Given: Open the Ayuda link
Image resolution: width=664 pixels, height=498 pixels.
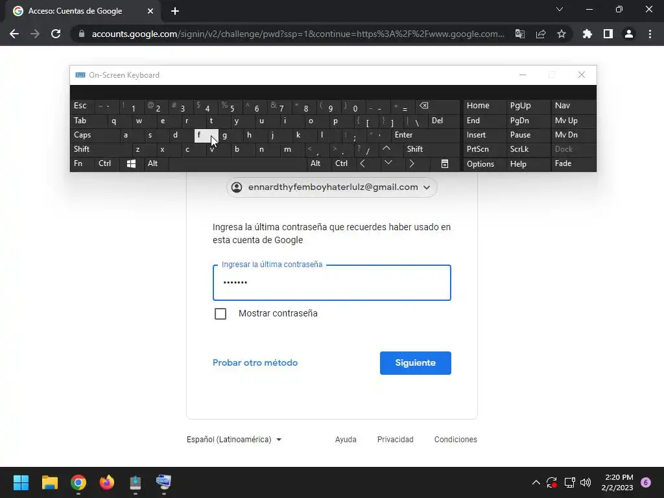Looking at the screenshot, I should click(346, 440).
